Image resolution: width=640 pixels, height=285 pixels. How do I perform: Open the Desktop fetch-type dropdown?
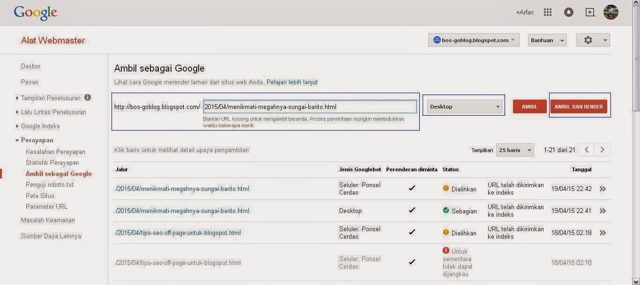pyautogui.click(x=464, y=107)
